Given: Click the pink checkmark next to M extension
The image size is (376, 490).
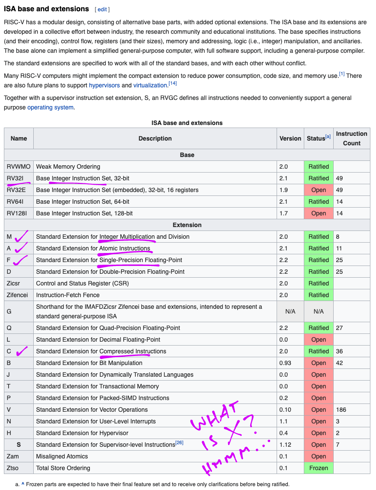Looking at the screenshot, I should (x=20, y=236).
